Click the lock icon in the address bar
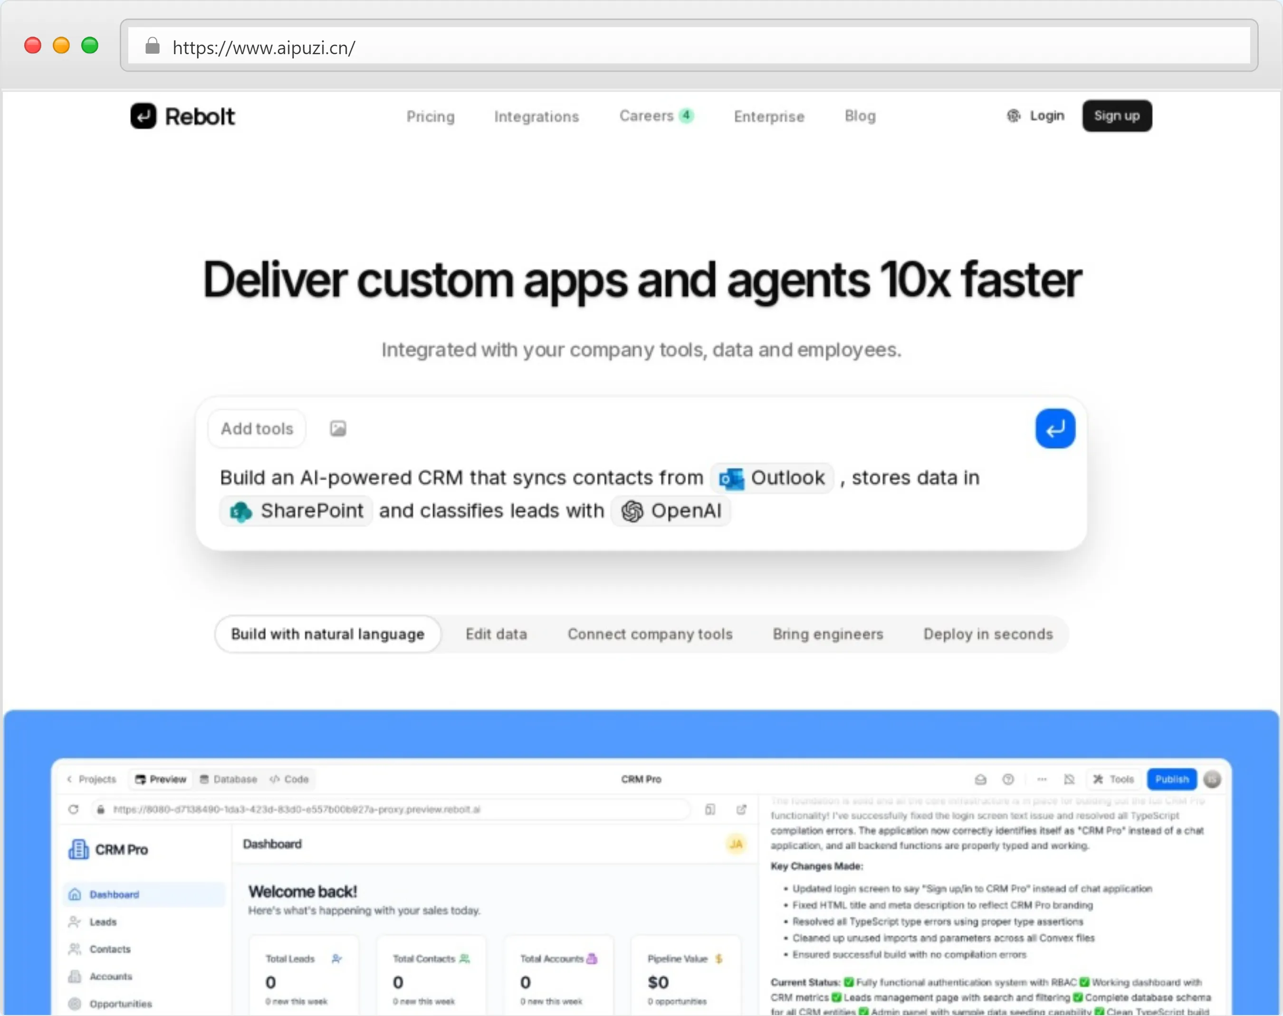Image resolution: width=1283 pixels, height=1016 pixels. pos(153,46)
